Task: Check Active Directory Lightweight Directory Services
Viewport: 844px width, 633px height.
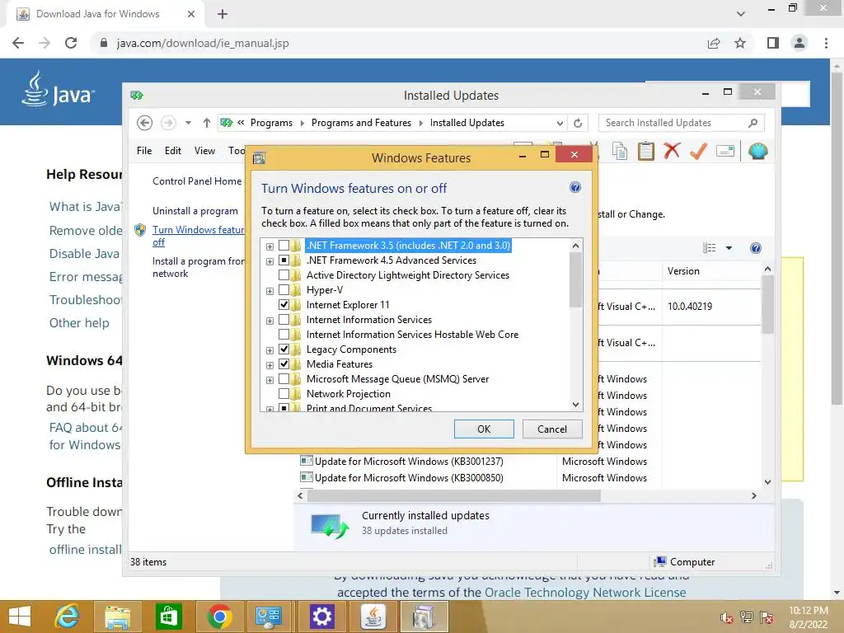Action: (x=284, y=275)
